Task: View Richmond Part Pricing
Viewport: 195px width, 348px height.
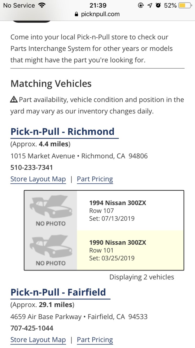Action: pos(95,179)
